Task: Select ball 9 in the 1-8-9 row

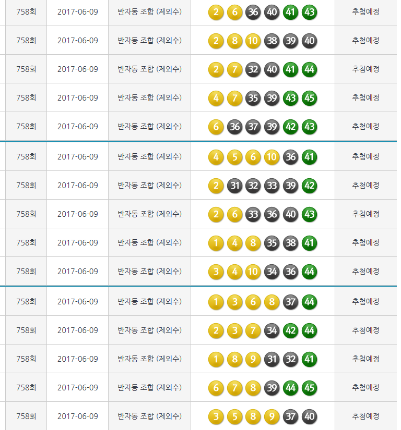Action: (x=253, y=359)
